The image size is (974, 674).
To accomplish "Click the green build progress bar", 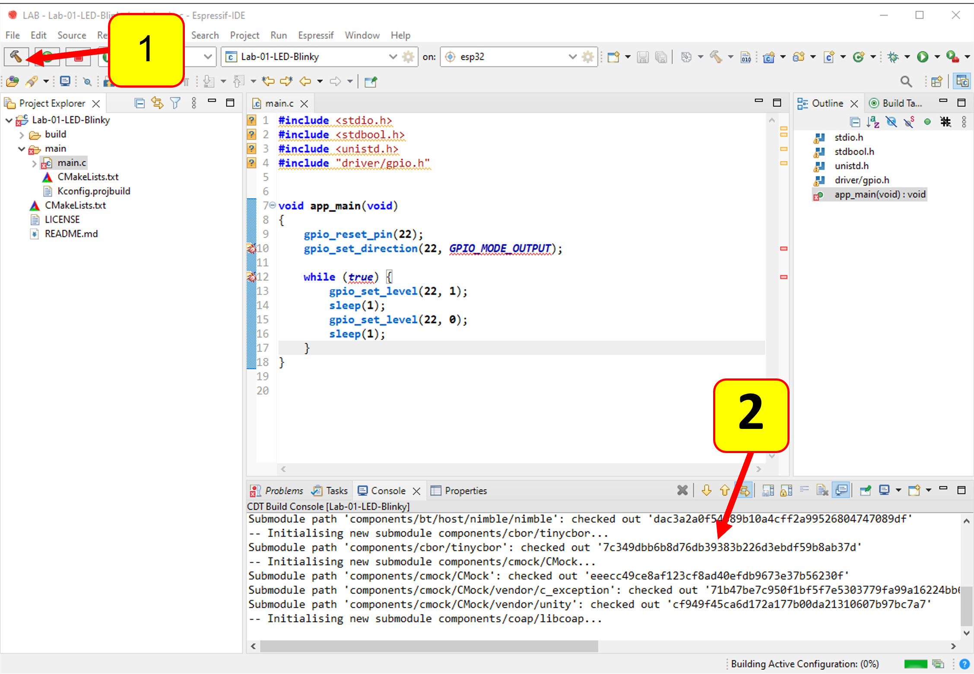I will coord(915,664).
